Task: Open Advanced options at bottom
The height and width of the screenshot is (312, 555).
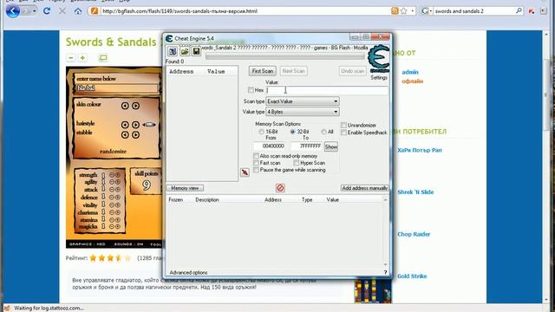Action: (x=188, y=272)
